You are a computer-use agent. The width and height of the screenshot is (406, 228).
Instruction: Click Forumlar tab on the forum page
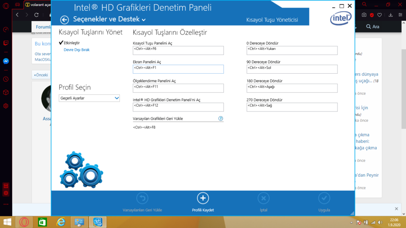(42, 27)
